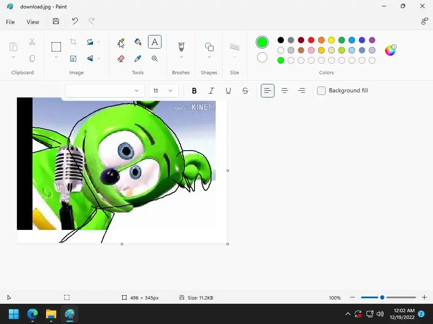Show hidden system tray icons chevron
433x324 pixels.
(x=348, y=314)
